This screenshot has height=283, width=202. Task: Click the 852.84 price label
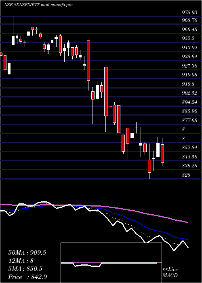point(189,148)
